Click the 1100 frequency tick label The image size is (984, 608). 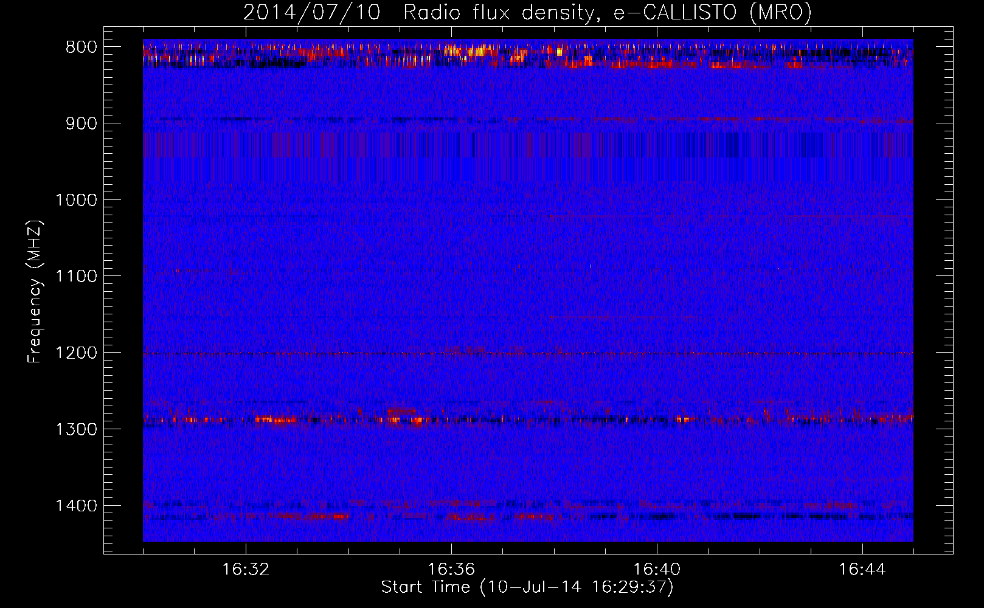[x=76, y=276]
